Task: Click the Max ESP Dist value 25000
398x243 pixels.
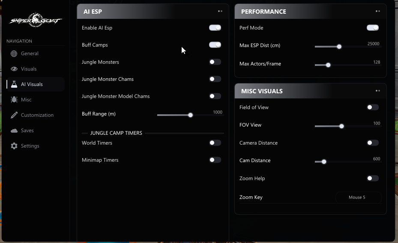Action: pyautogui.click(x=374, y=44)
